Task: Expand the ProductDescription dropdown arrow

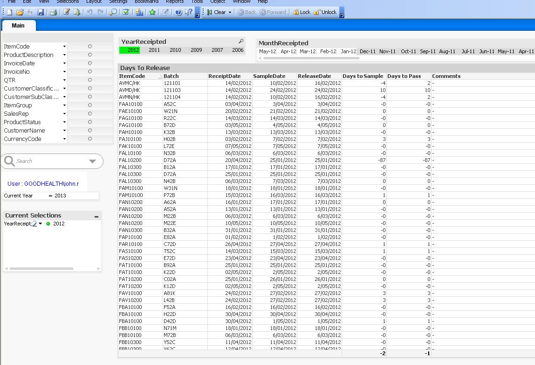Action: (64, 55)
